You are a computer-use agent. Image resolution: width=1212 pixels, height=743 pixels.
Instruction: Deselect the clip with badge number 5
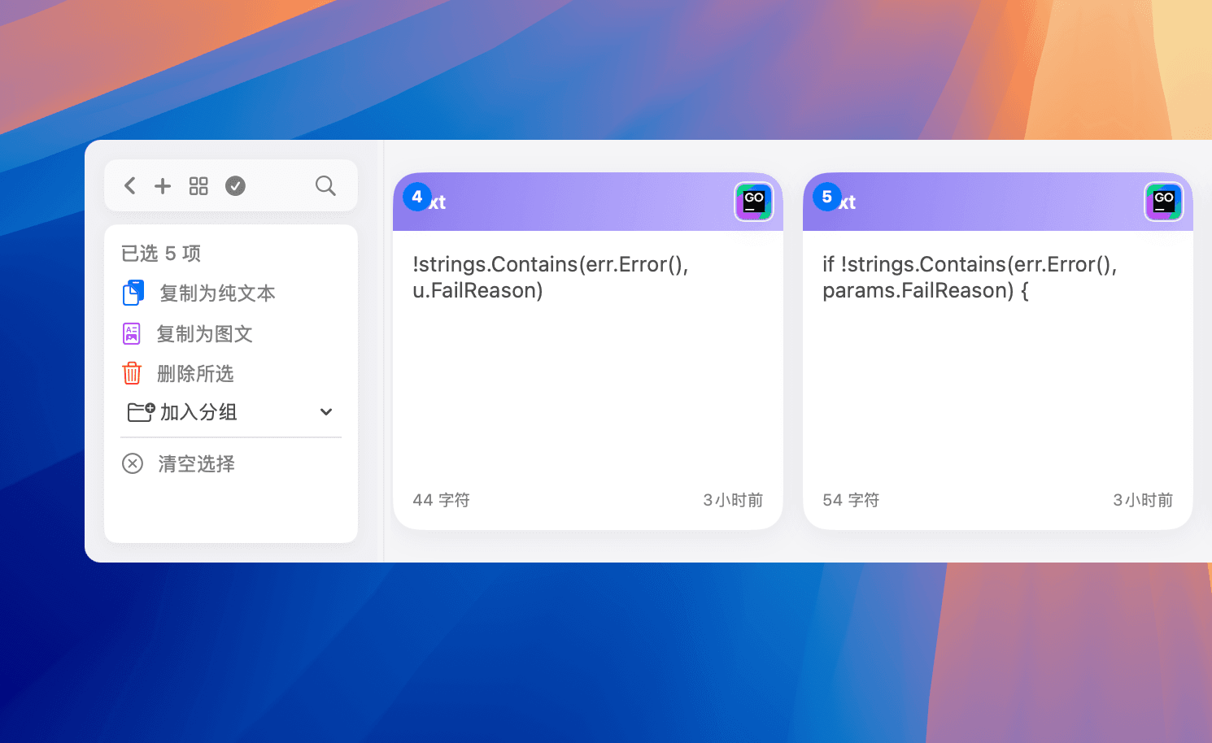[x=827, y=197]
